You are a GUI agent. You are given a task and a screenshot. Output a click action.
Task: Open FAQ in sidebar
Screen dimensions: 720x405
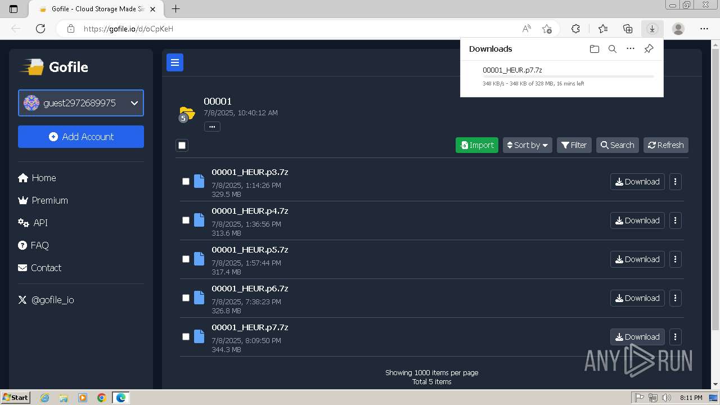click(x=33, y=245)
